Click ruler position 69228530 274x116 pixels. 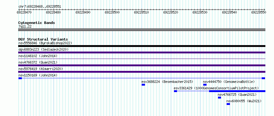point(200,12)
